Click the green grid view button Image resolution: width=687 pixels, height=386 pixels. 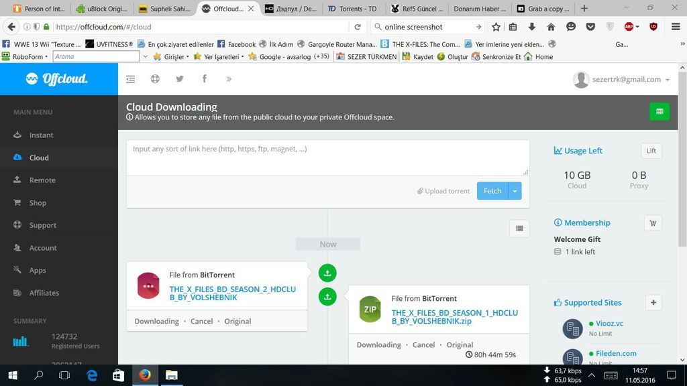pyautogui.click(x=659, y=112)
